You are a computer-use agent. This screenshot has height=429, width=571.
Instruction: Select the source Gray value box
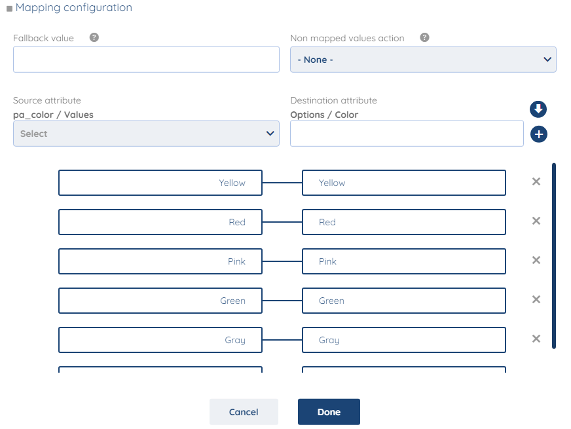click(160, 340)
